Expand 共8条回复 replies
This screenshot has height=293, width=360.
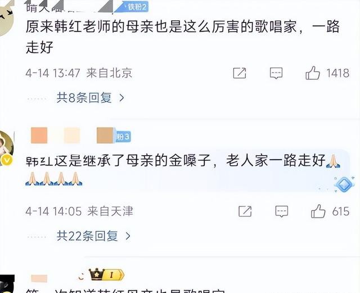click(x=91, y=98)
